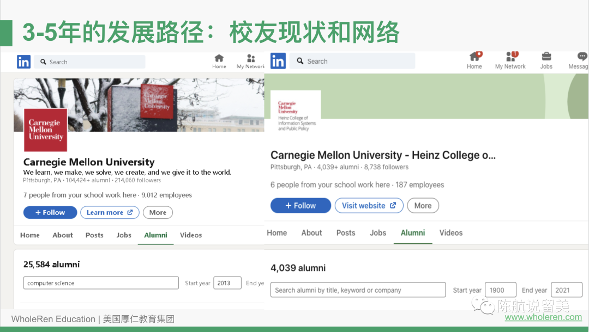
Task: Click My Network icon in left navbar
Action: tap(251, 59)
